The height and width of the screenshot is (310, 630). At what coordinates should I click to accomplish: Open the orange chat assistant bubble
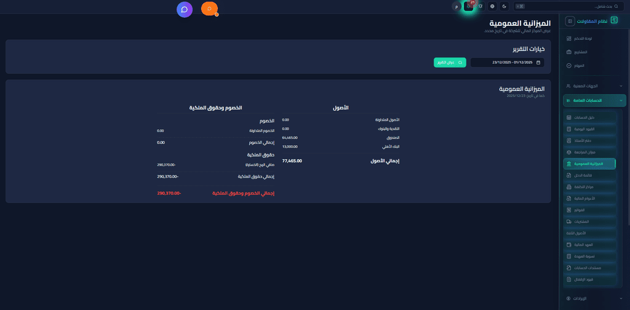(209, 9)
